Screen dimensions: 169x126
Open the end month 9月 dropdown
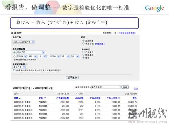(65, 56)
